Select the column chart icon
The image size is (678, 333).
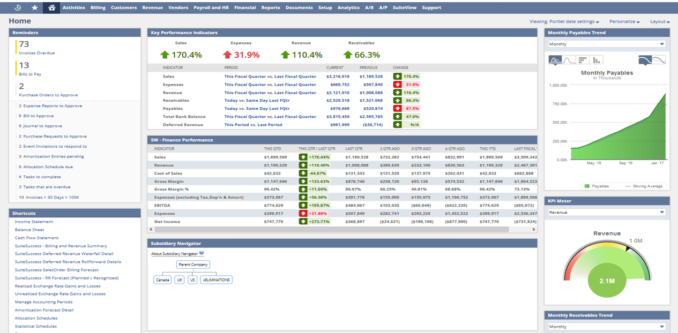pos(596,60)
